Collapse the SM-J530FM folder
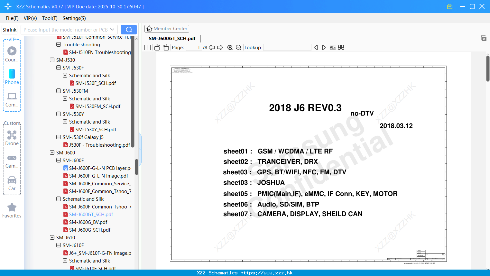 pyautogui.click(x=59, y=91)
